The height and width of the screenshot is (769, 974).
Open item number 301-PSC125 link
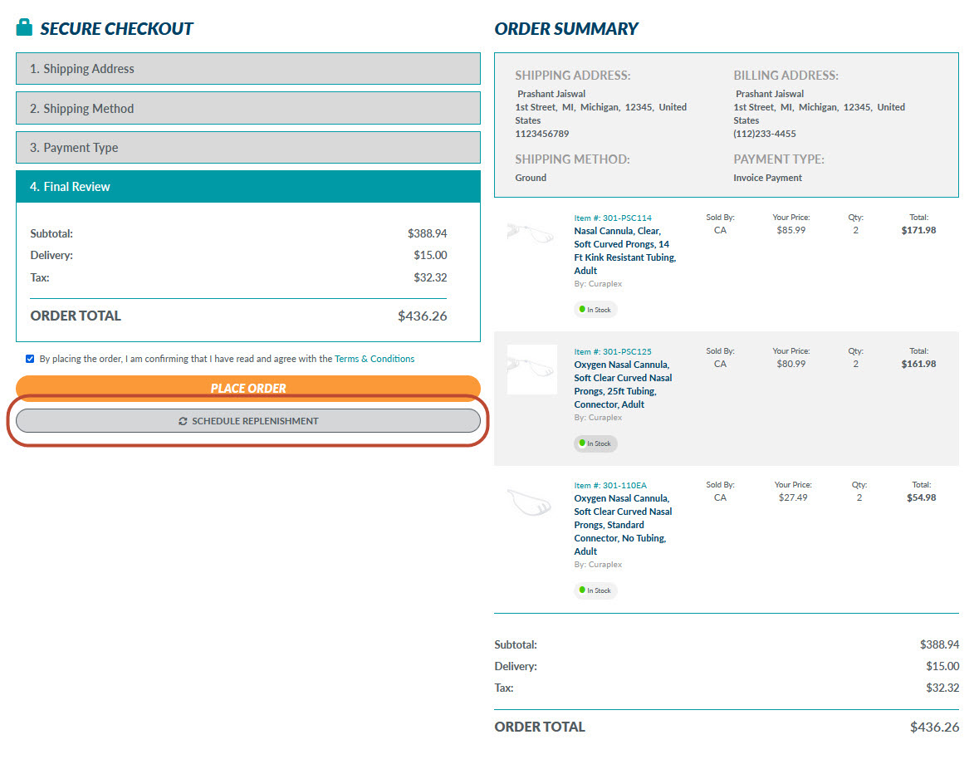(613, 352)
